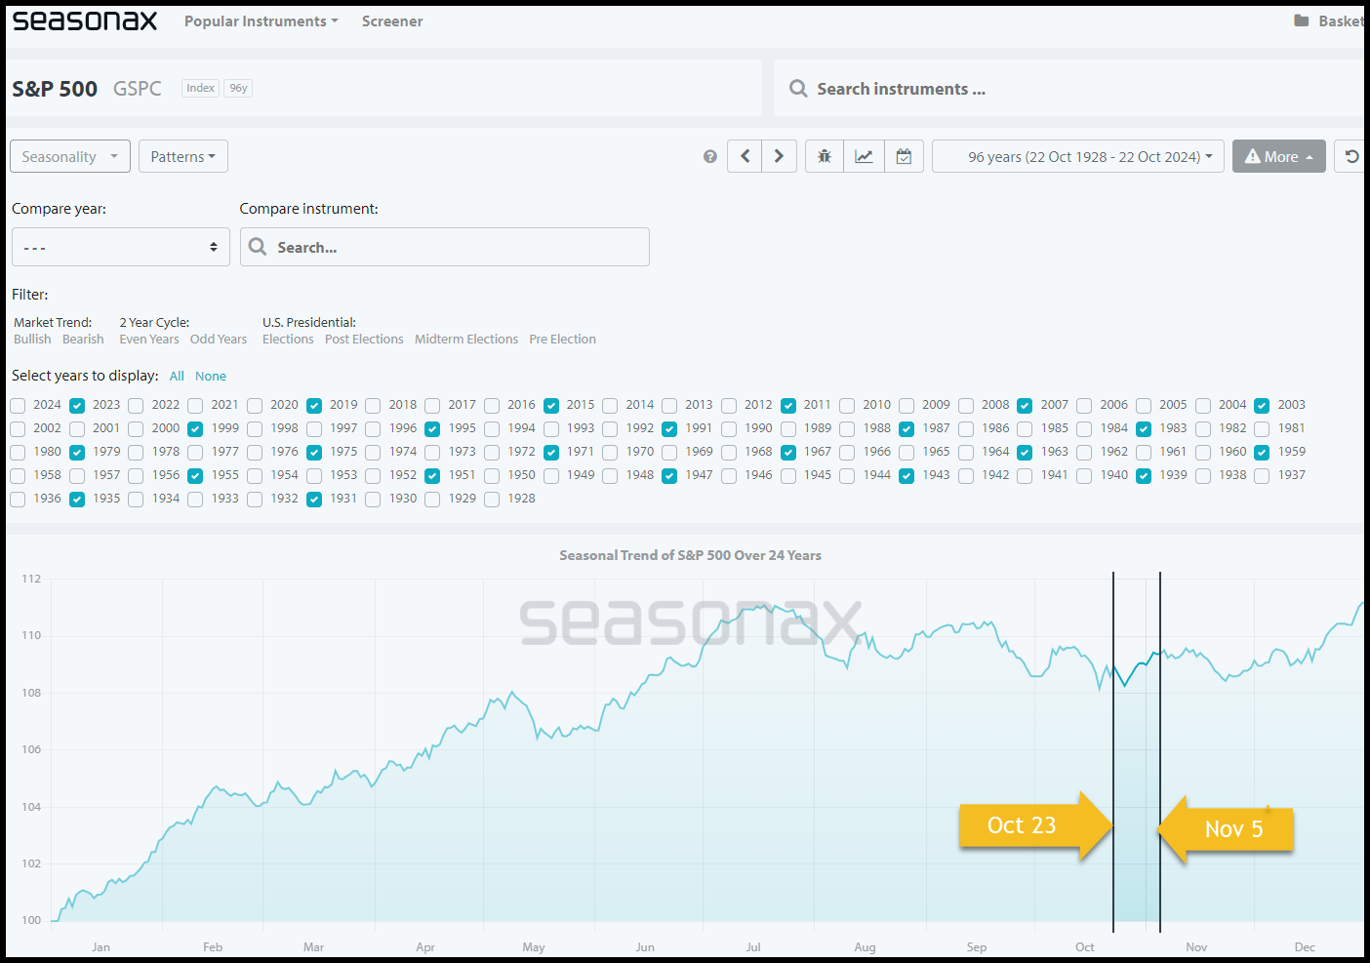Click the seasonal chart line near July peak
The height and width of the screenshot is (963, 1370).
pos(762,607)
